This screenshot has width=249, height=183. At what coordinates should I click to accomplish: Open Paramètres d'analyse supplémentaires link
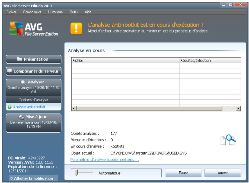click(105, 159)
